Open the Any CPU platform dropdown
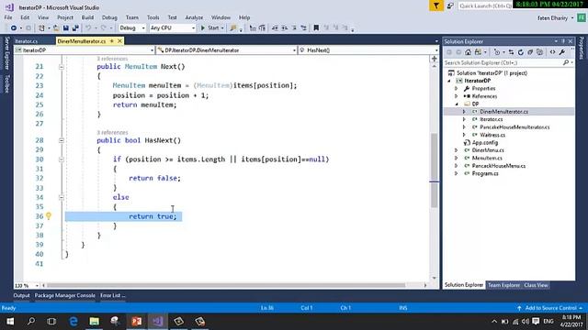Viewport: 588px width, 330px height. [x=172, y=28]
